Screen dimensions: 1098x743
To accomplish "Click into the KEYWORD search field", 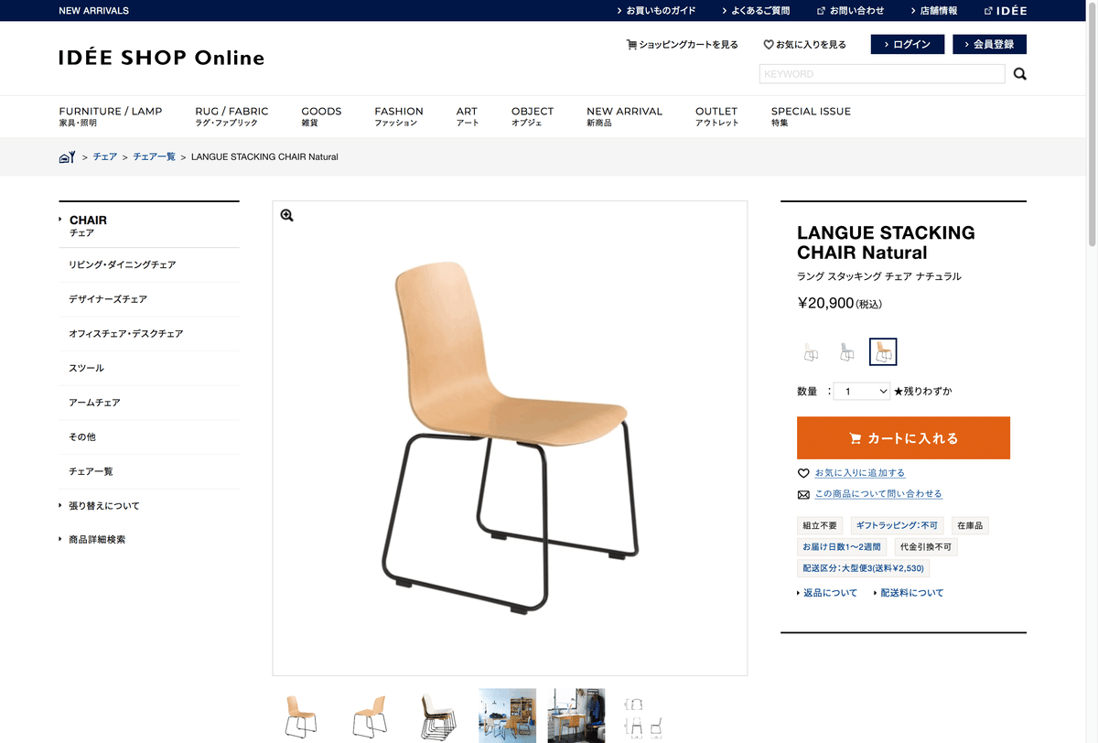I will (x=882, y=74).
